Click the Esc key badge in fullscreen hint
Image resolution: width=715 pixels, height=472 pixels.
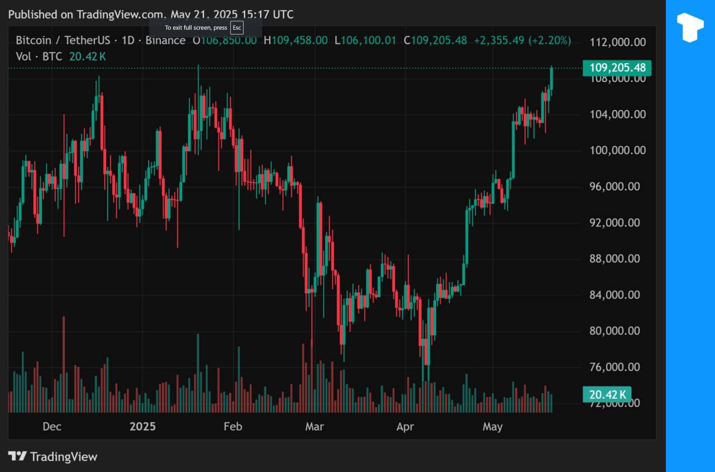(x=237, y=28)
